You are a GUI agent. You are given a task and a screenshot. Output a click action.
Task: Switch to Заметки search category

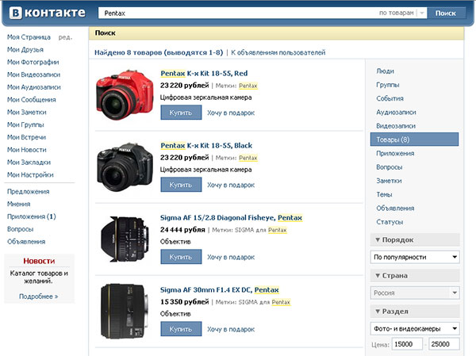pyautogui.click(x=389, y=181)
